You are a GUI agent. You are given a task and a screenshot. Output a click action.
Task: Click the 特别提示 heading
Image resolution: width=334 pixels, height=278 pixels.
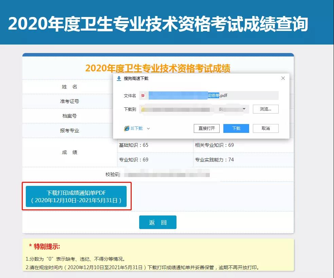[45, 246]
